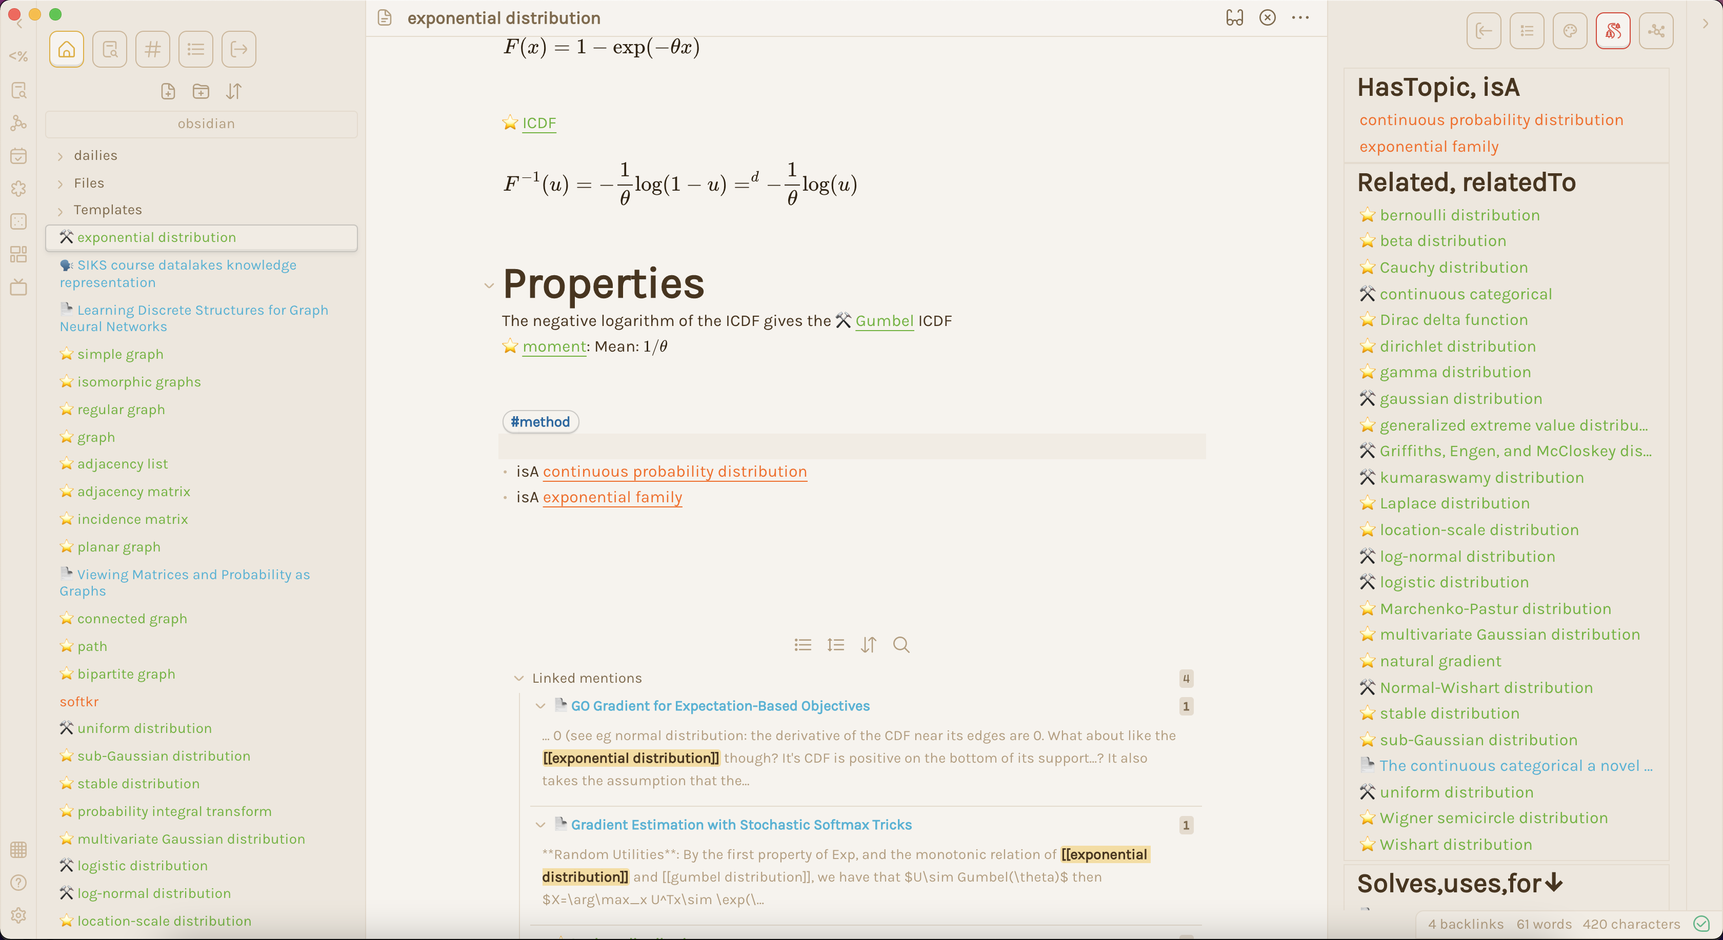The height and width of the screenshot is (940, 1723).
Task: Click the new note icon
Action: pyautogui.click(x=168, y=92)
